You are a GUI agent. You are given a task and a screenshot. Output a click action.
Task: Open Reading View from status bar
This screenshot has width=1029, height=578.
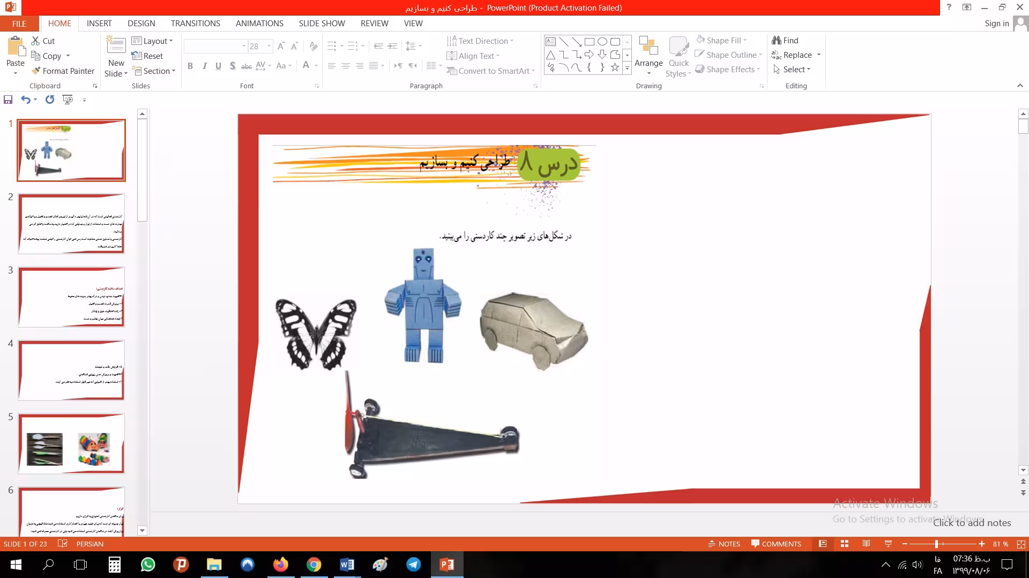pyautogui.click(x=866, y=544)
